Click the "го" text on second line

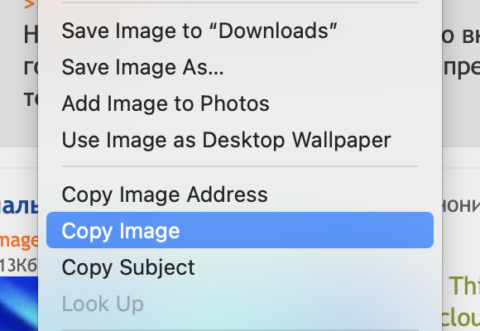31,68
